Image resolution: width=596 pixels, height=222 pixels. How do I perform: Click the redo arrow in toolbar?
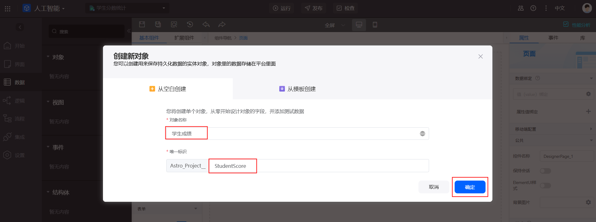(222, 24)
